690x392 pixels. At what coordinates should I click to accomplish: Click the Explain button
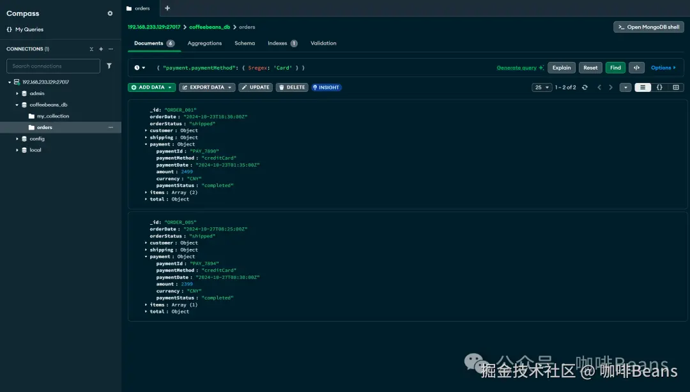[562, 68]
